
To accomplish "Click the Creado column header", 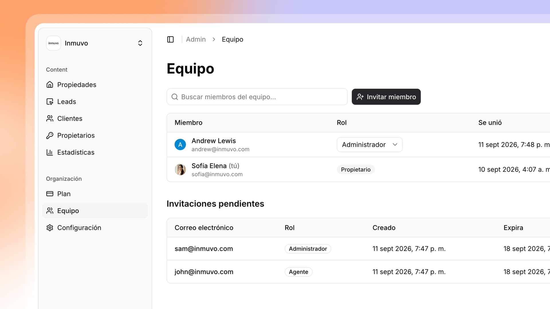I will coord(384,228).
